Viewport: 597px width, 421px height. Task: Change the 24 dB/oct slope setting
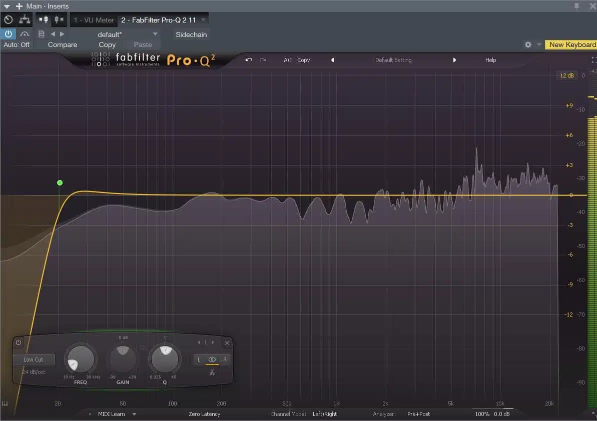(x=34, y=372)
